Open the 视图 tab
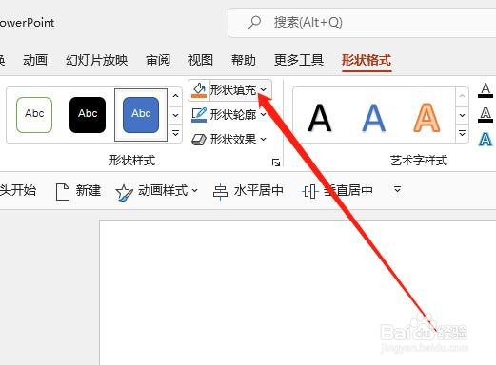This screenshot has width=496, height=365. coord(200,60)
